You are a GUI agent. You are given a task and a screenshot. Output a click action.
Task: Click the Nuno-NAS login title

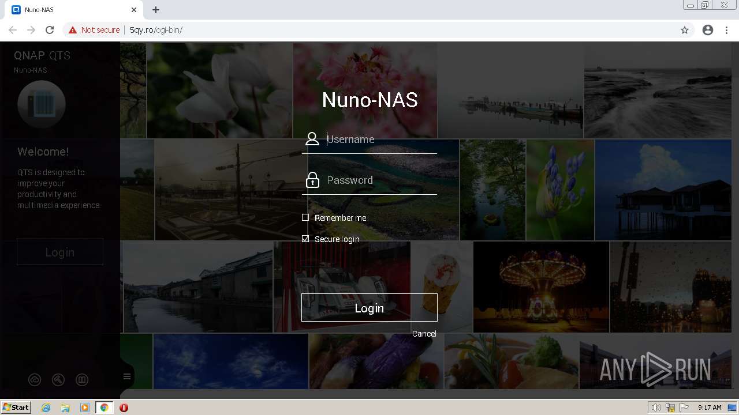(x=370, y=100)
